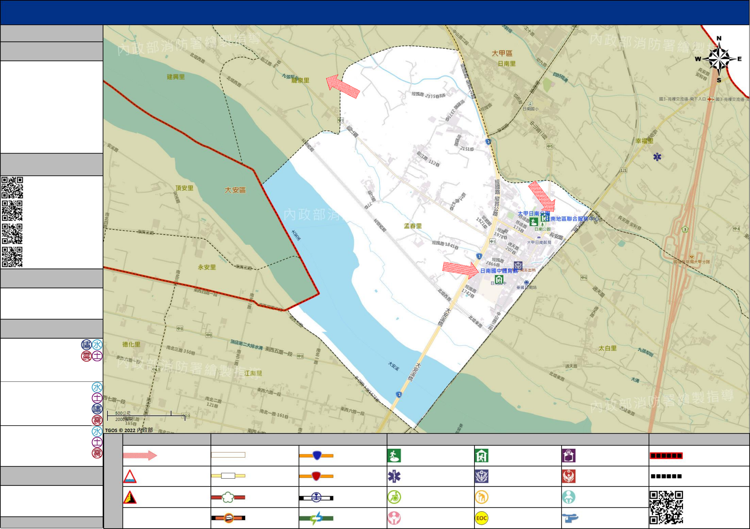Select the star of life medical legend icon
750x529 pixels.
tap(394, 477)
